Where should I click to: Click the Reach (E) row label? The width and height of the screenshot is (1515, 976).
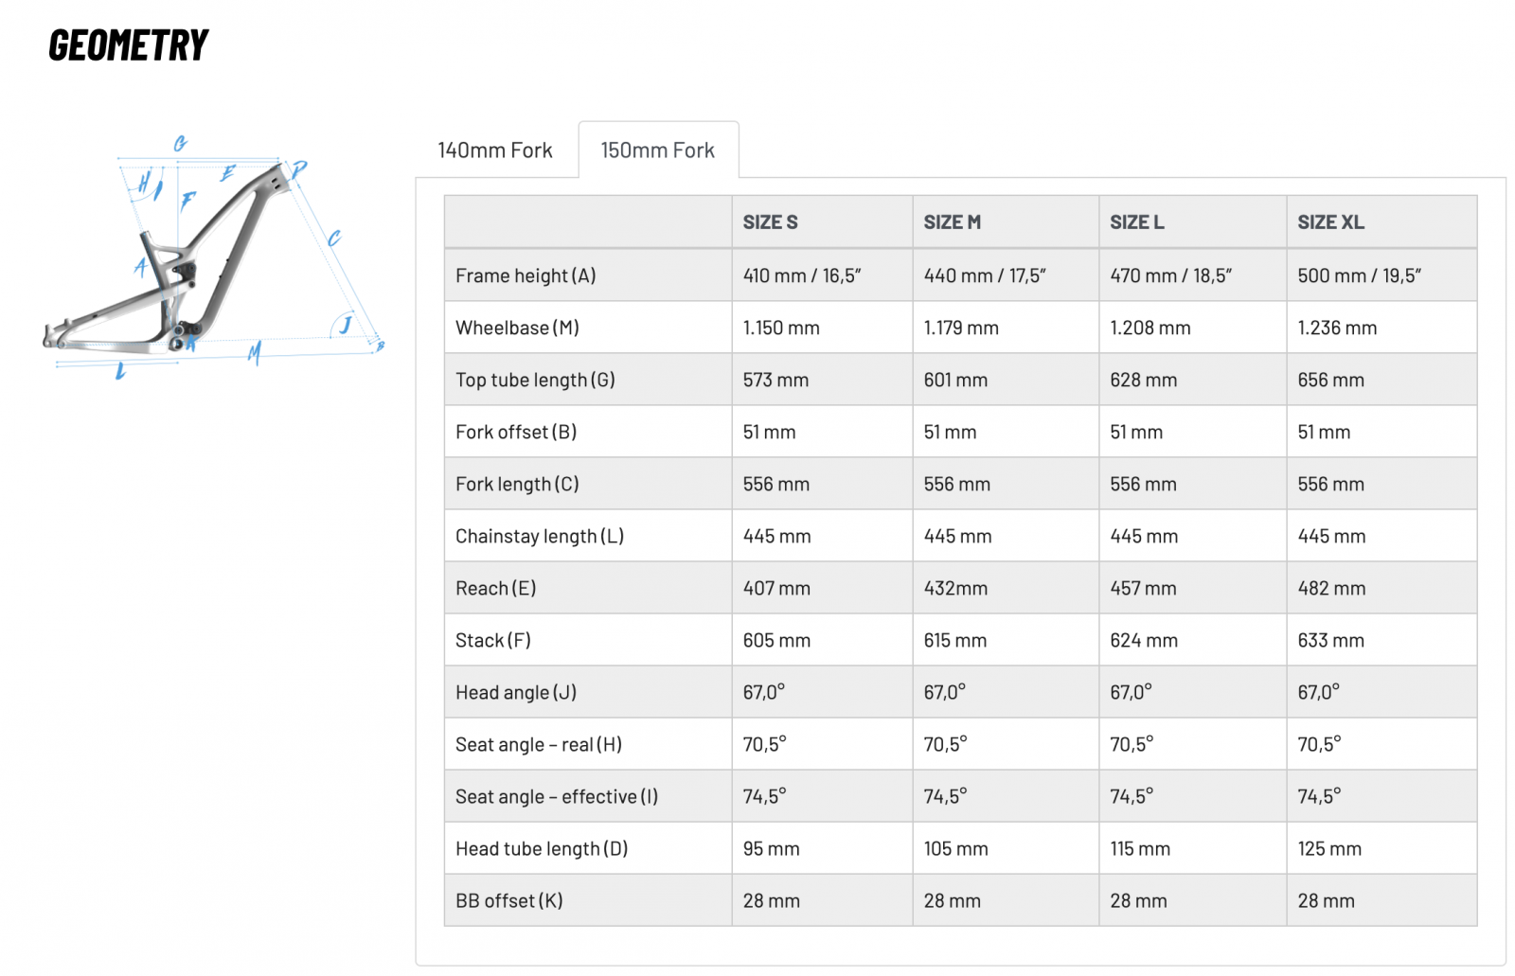pyautogui.click(x=495, y=588)
